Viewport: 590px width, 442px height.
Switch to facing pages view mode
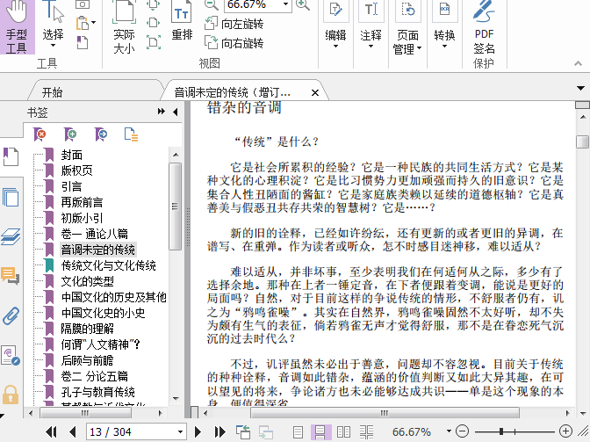343,431
